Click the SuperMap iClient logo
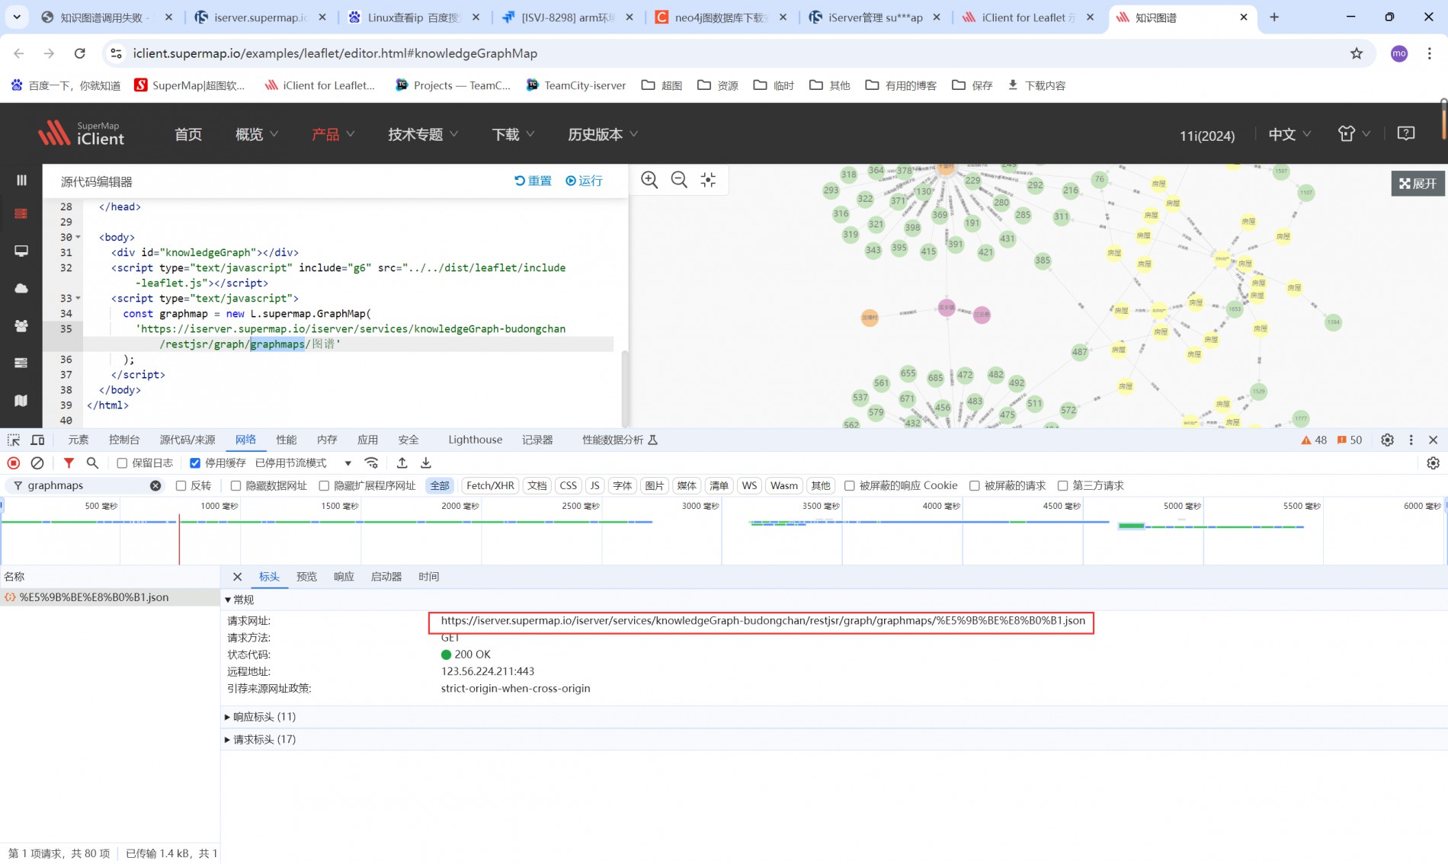The height and width of the screenshot is (864, 1448). 81,133
